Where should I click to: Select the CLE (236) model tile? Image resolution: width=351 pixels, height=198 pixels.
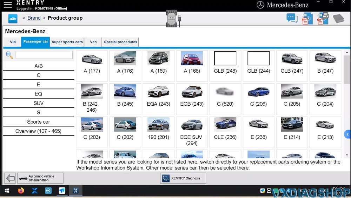[225, 132]
